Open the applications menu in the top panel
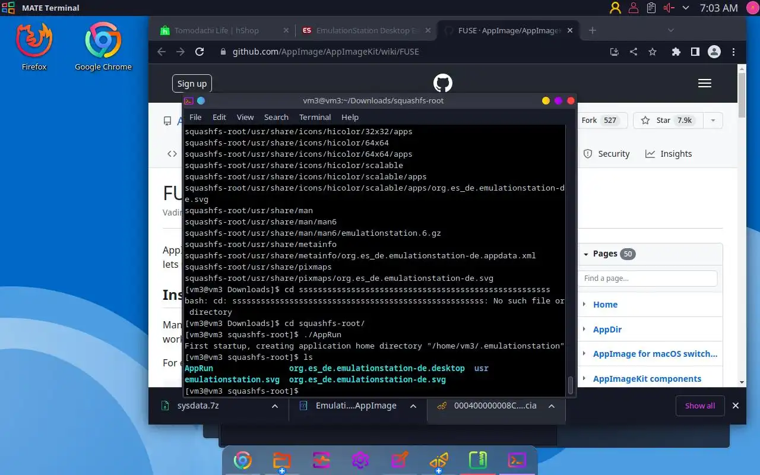The width and height of the screenshot is (760, 475). click(8, 8)
